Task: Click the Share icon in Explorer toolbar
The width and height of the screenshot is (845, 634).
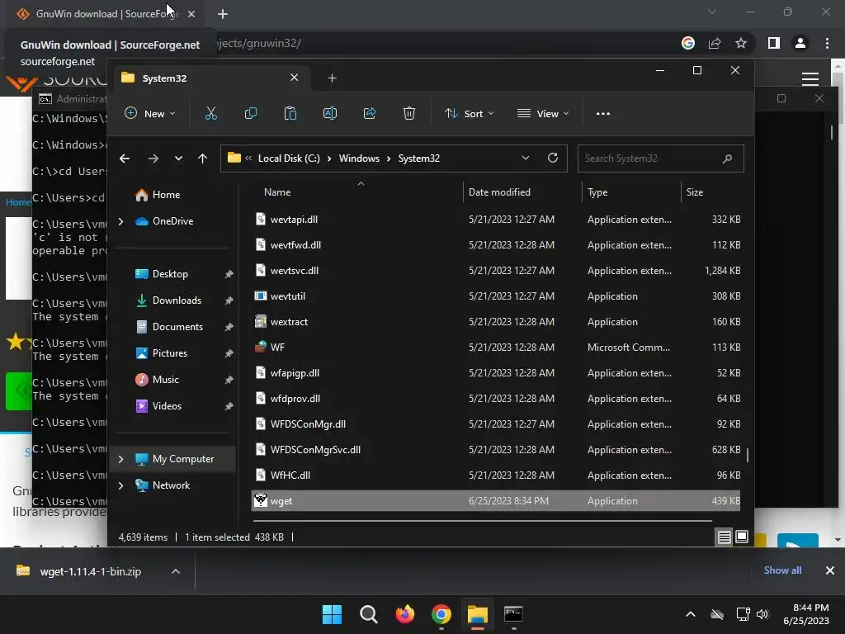Action: 370,113
